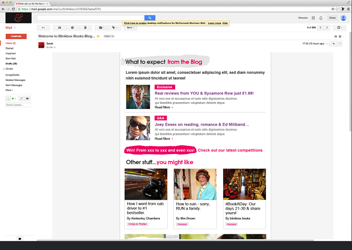The width and height of the screenshot is (352, 250).
Task: Click 'Check out our latest competitions' link
Action: pos(230,150)
